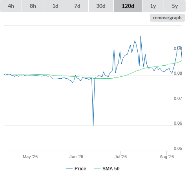Click the 0.07 y-axis label
Viewport: 186px width, 179px height.
coord(178,98)
